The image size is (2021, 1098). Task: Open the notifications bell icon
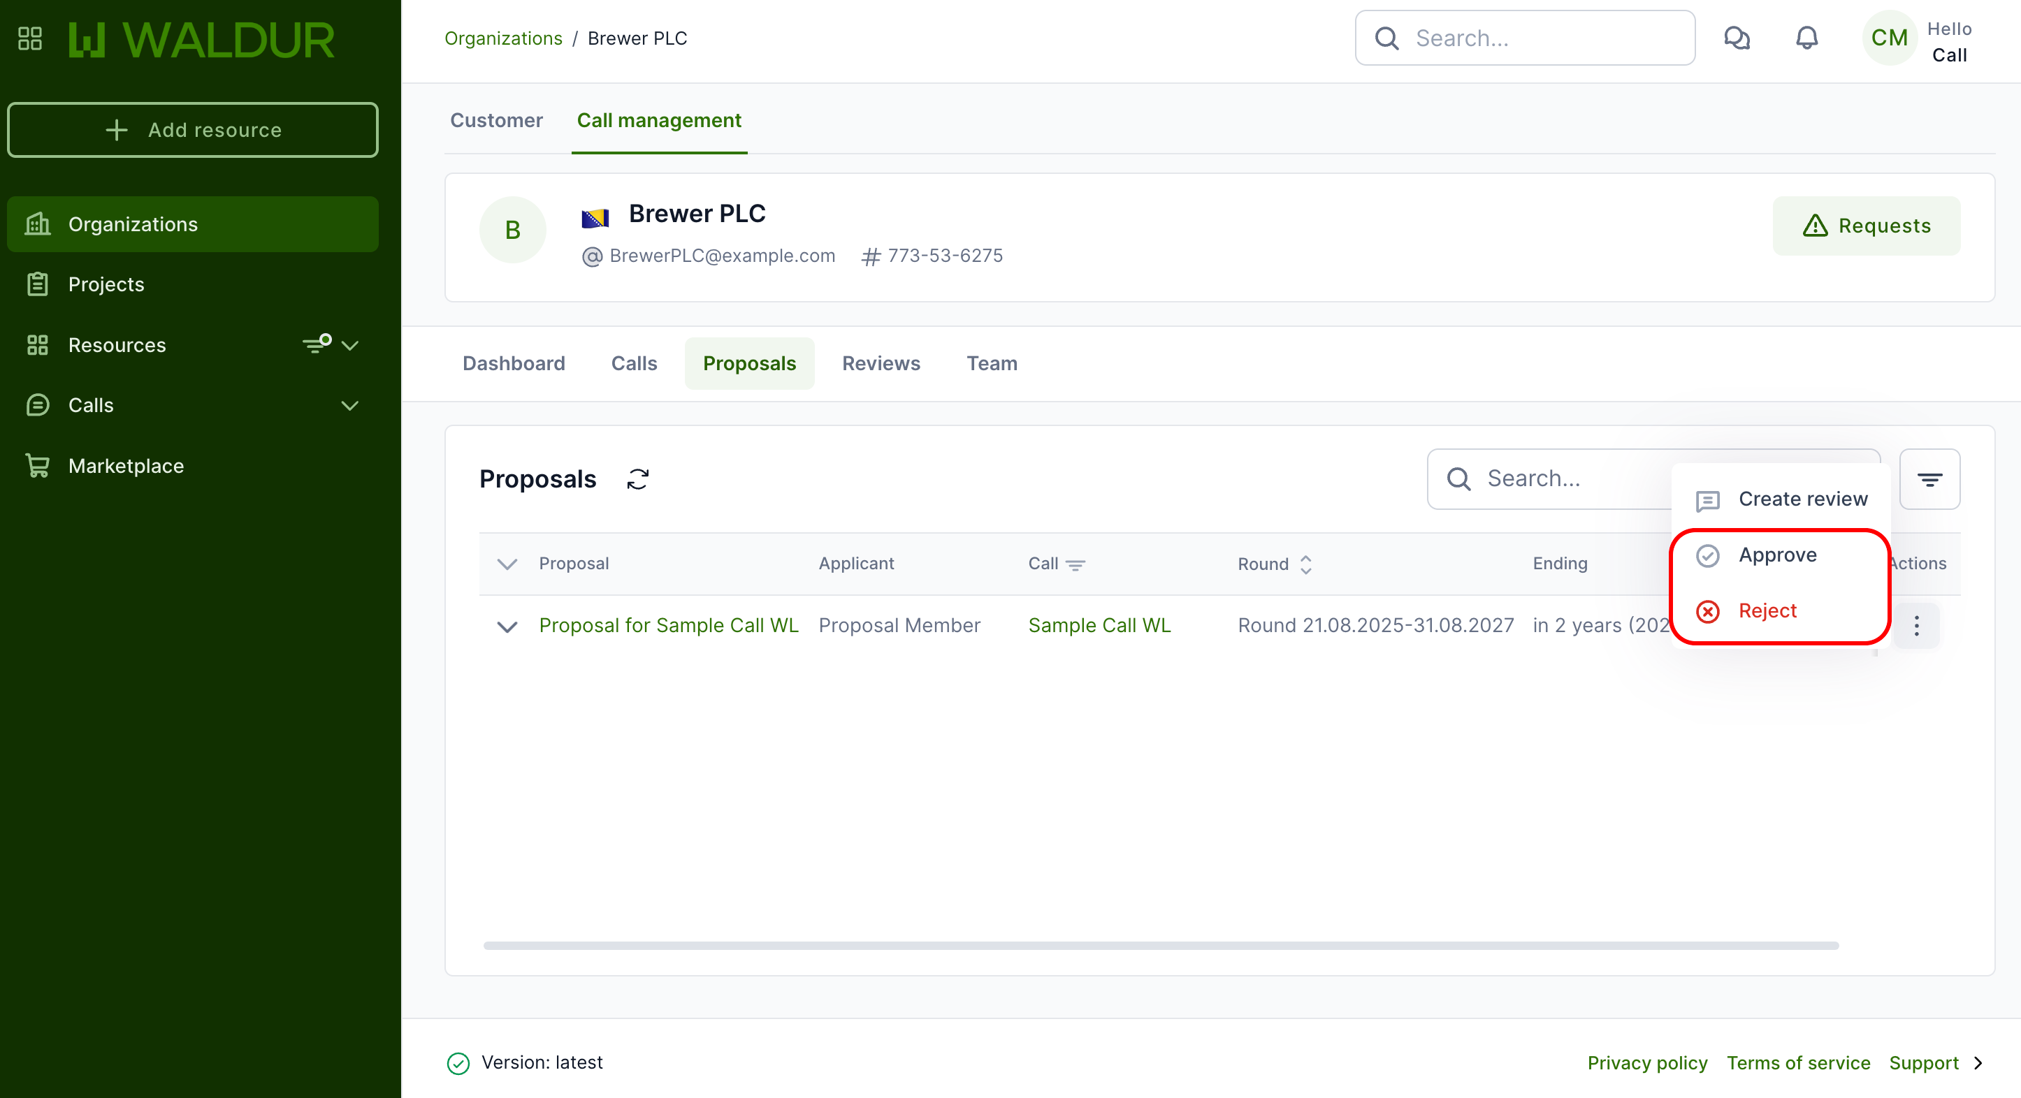1806,38
